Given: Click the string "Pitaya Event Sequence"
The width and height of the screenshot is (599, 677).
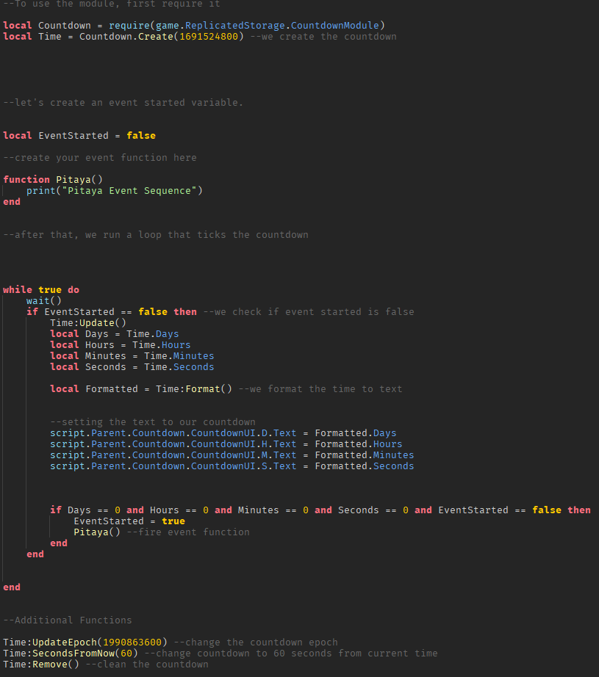Looking at the screenshot, I should 129,191.
